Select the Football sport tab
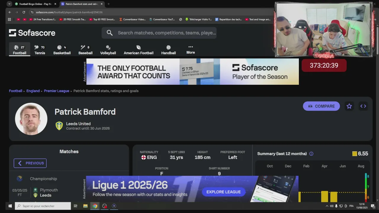This screenshot has width=379, height=213. 20,50
